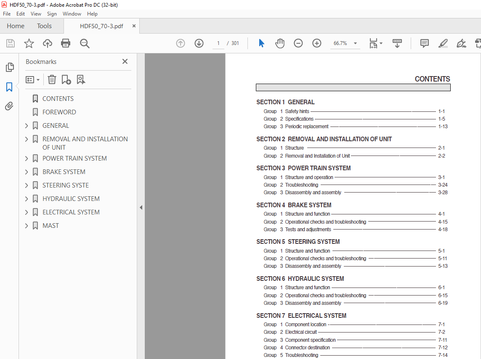
Task: Click the Save file icon
Action: pos(11,43)
